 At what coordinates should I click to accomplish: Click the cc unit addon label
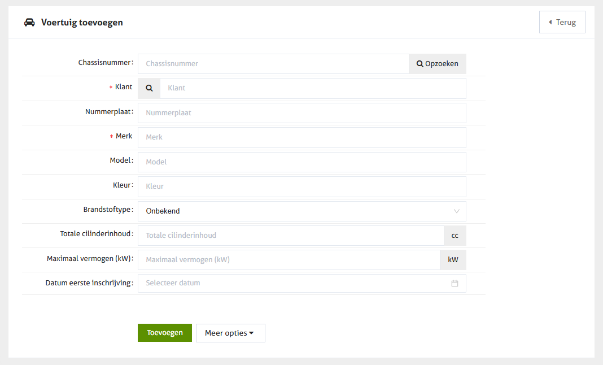pos(455,236)
